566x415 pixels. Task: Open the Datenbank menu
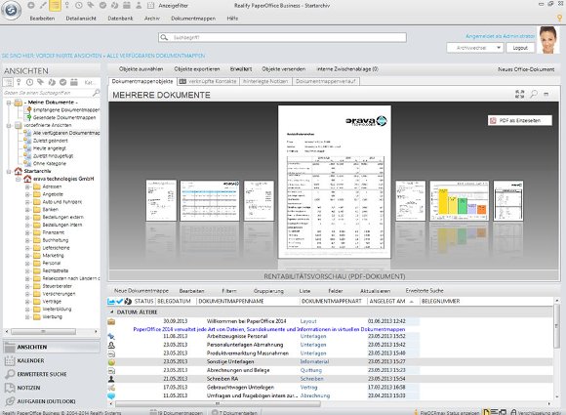120,19
